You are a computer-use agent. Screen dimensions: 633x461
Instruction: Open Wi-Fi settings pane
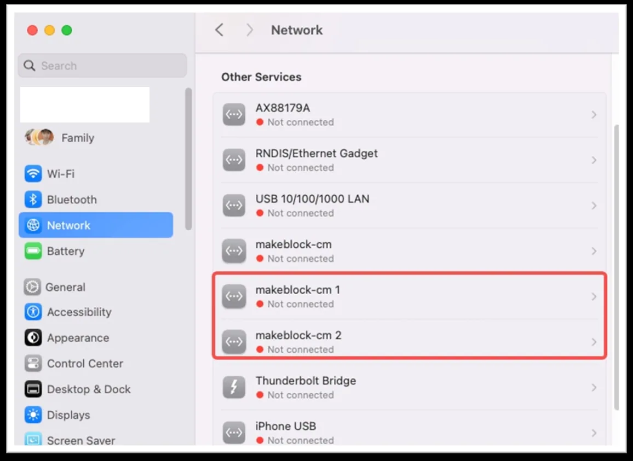pos(96,174)
